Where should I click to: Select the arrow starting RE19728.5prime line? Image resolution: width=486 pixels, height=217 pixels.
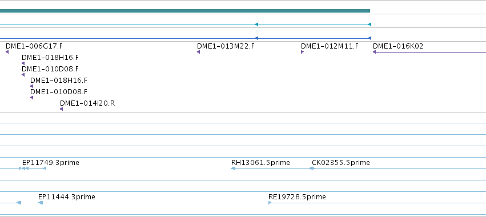click(x=270, y=203)
